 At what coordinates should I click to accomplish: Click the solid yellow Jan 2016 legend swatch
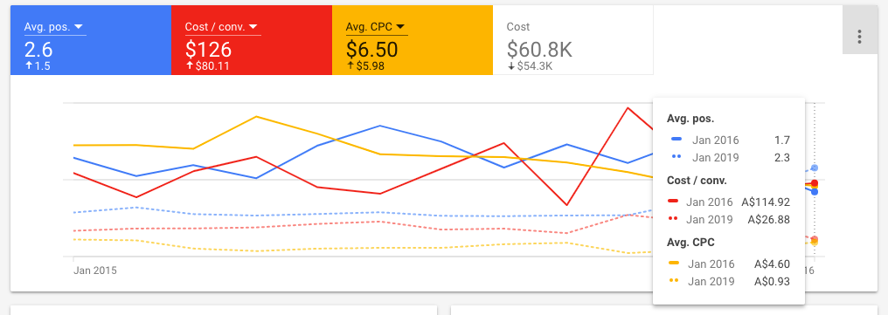pyautogui.click(x=674, y=263)
